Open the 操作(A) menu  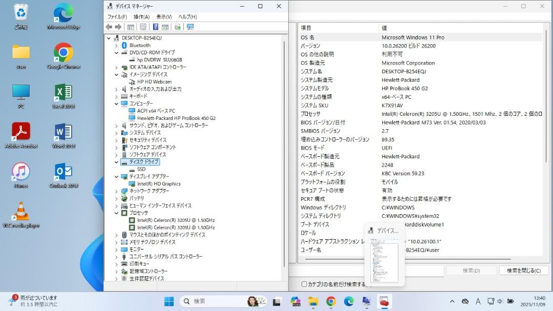coord(141,16)
